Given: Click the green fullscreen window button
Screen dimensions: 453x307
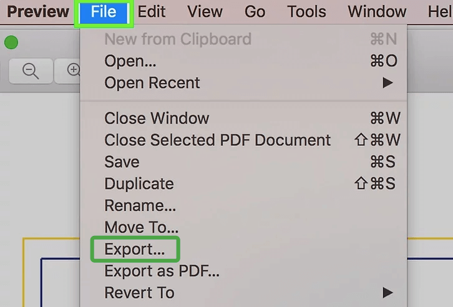Looking at the screenshot, I should click(11, 43).
